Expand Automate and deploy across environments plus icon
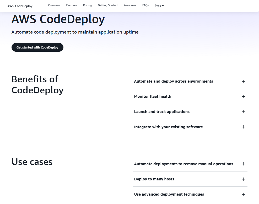Screen dimensions: 259x204 tap(243, 81)
